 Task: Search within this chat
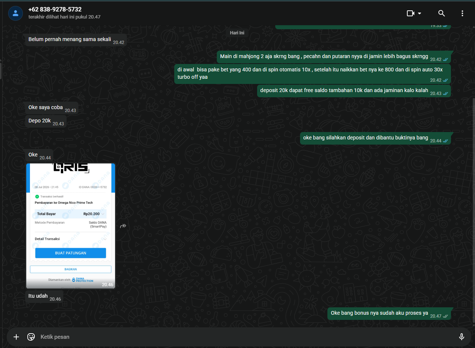(441, 13)
